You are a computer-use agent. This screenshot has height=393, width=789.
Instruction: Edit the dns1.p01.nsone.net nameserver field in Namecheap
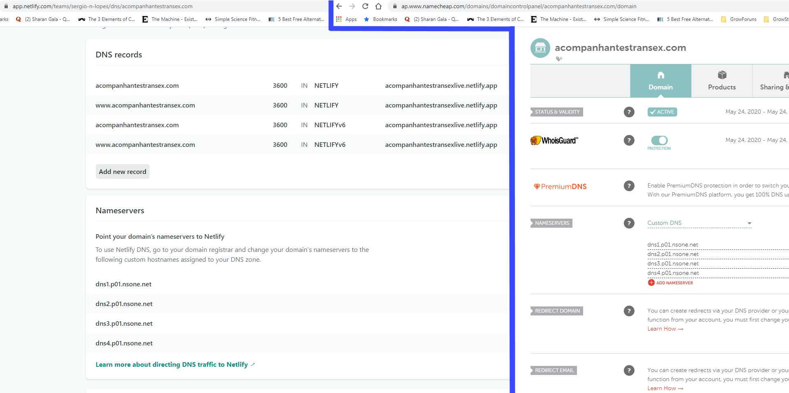(x=717, y=245)
